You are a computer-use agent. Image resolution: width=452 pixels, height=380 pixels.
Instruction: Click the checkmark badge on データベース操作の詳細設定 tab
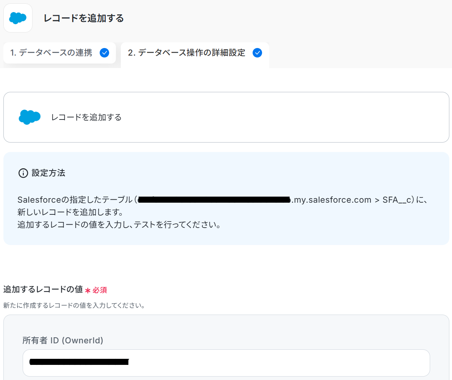pyautogui.click(x=257, y=53)
